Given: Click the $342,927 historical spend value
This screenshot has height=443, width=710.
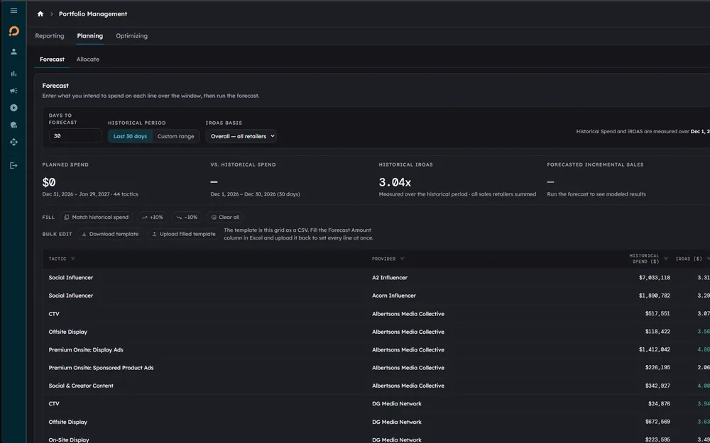Looking at the screenshot, I should click(x=657, y=386).
